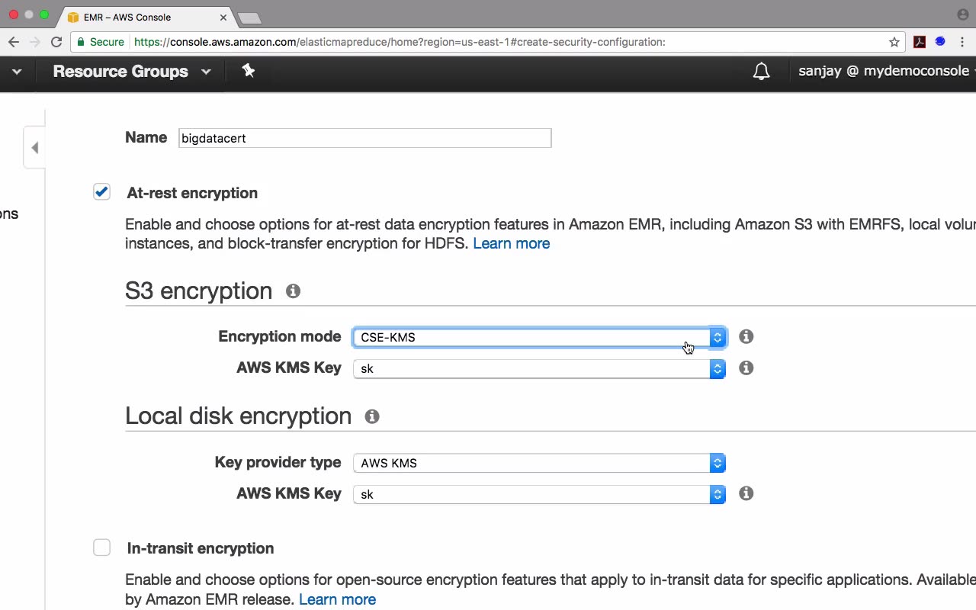
Task: Click the notifications bell icon
Action: (x=761, y=72)
